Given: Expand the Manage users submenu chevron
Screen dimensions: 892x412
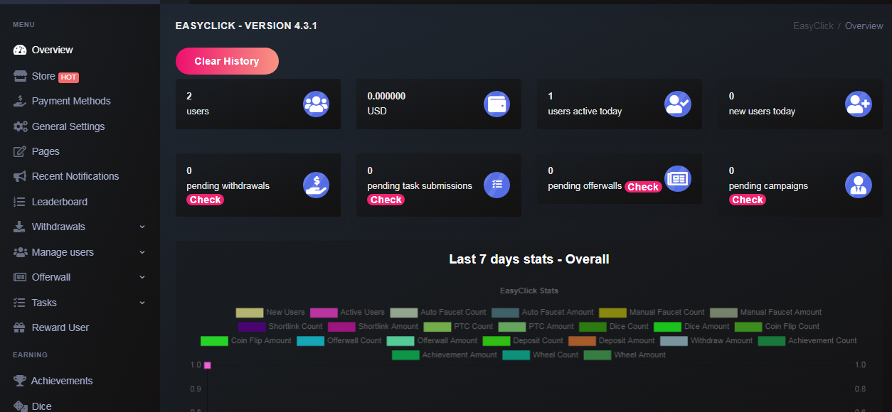Looking at the screenshot, I should click(142, 252).
